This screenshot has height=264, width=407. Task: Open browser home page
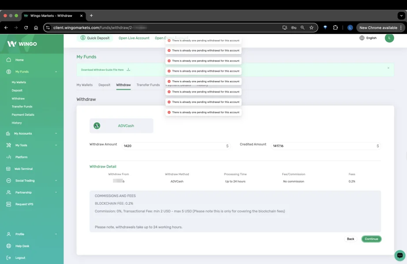click(x=36, y=27)
